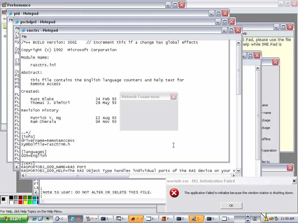Click rasctrs Notepad horizontal scroll left arrow
The image size is (298, 223).
tap(23, 176)
